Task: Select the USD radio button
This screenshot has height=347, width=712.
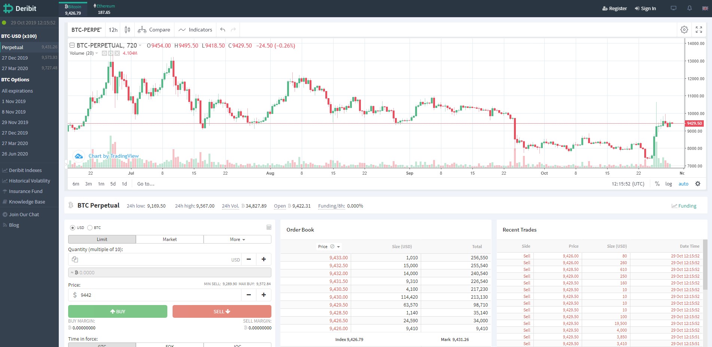Action: [x=72, y=227]
